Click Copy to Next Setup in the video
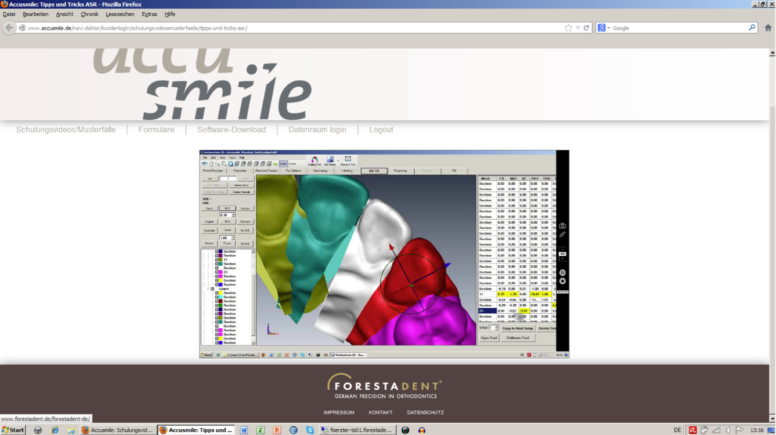This screenshot has height=435, width=776. 517,328
